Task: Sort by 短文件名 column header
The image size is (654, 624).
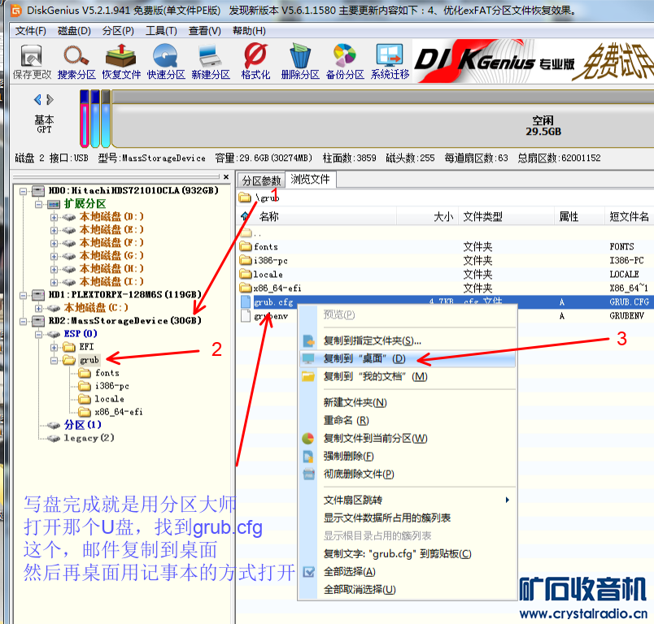Action: [x=629, y=216]
